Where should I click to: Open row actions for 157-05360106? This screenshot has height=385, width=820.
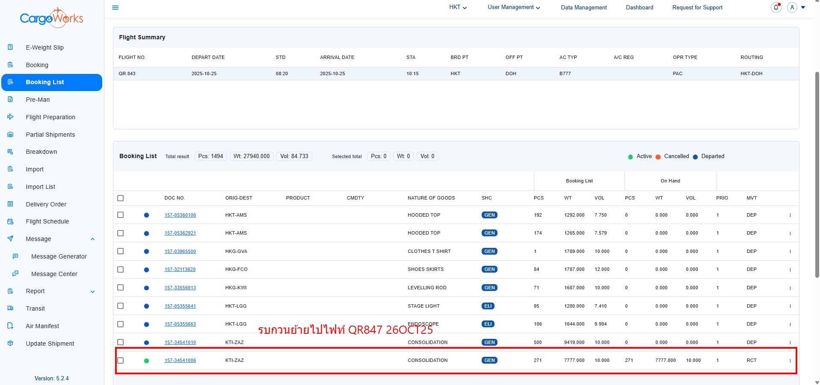point(790,215)
